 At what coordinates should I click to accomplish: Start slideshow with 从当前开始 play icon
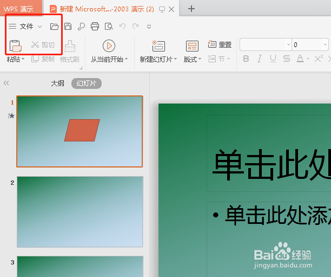[x=109, y=46]
